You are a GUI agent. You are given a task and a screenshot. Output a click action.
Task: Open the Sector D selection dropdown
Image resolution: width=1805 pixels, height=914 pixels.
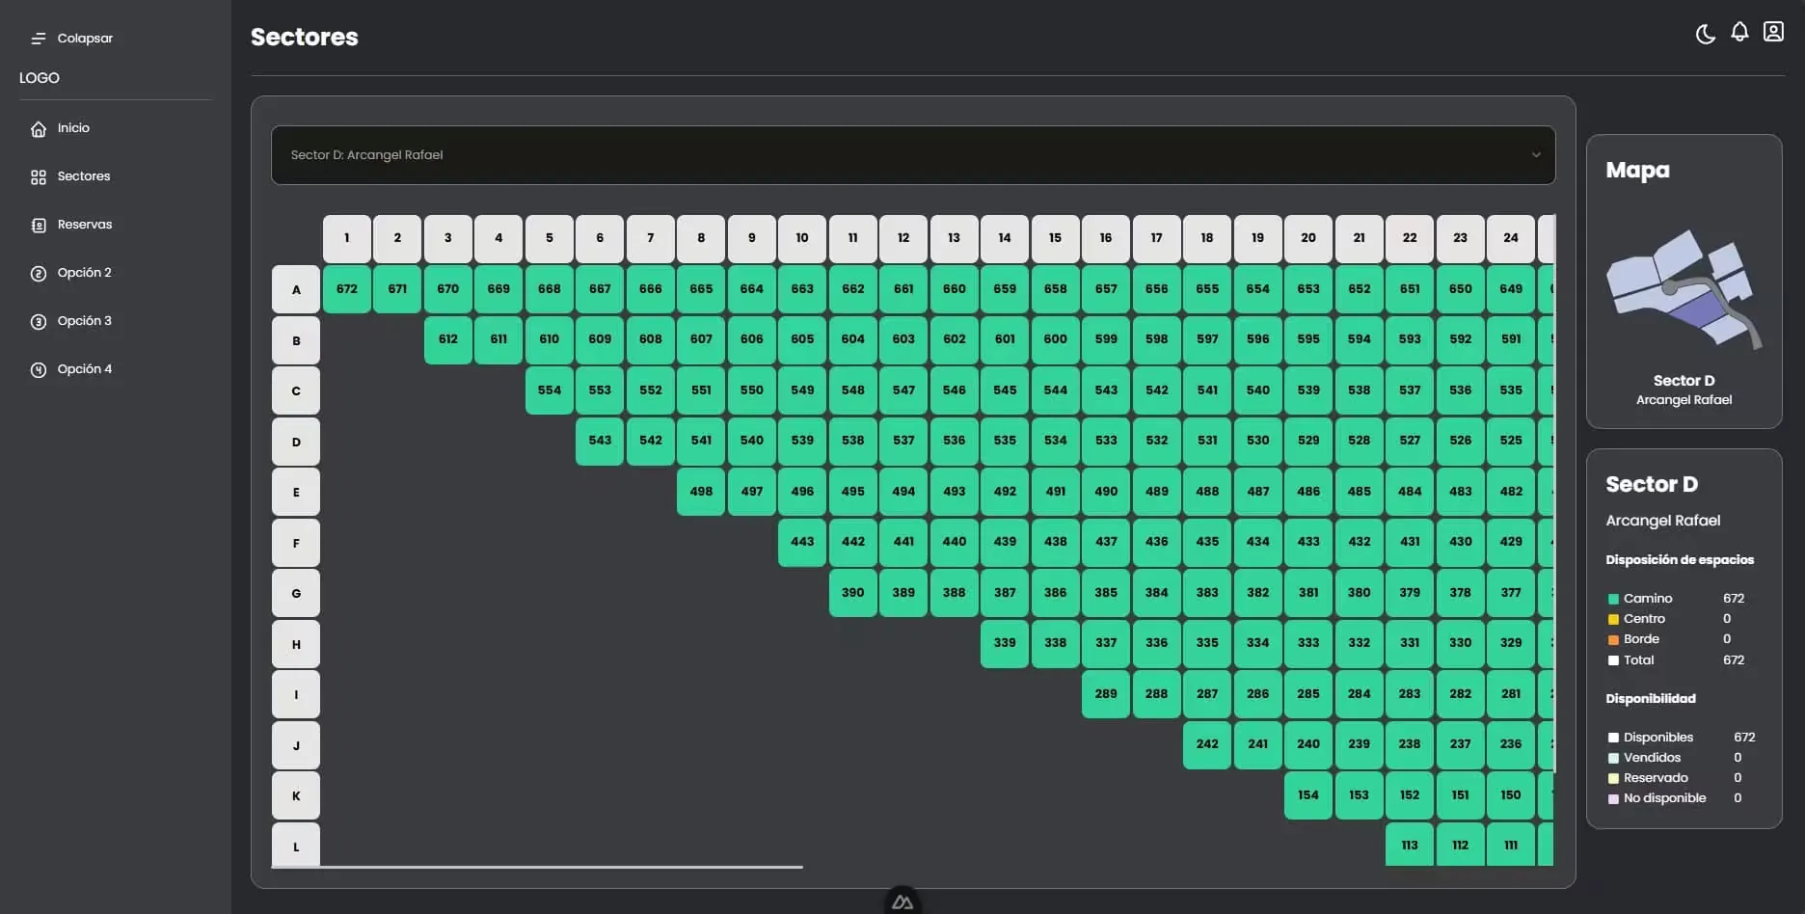coord(912,154)
